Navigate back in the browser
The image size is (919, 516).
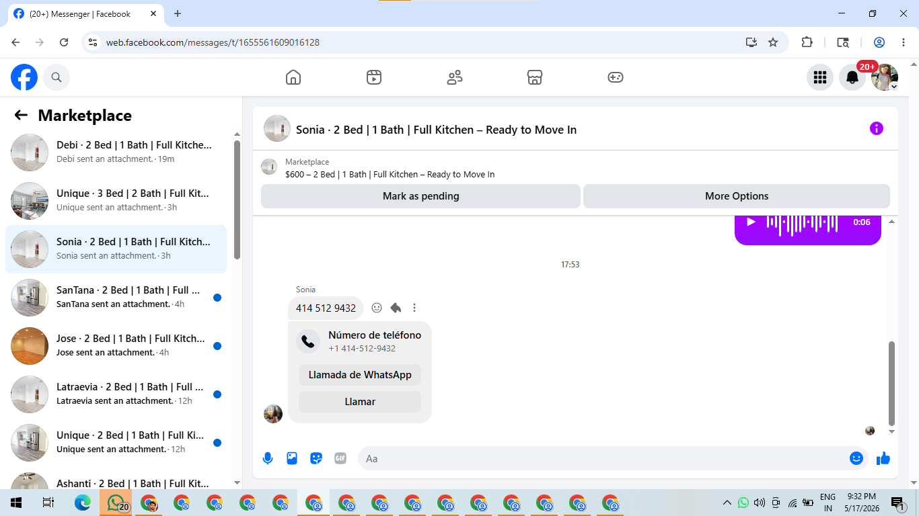(x=15, y=42)
